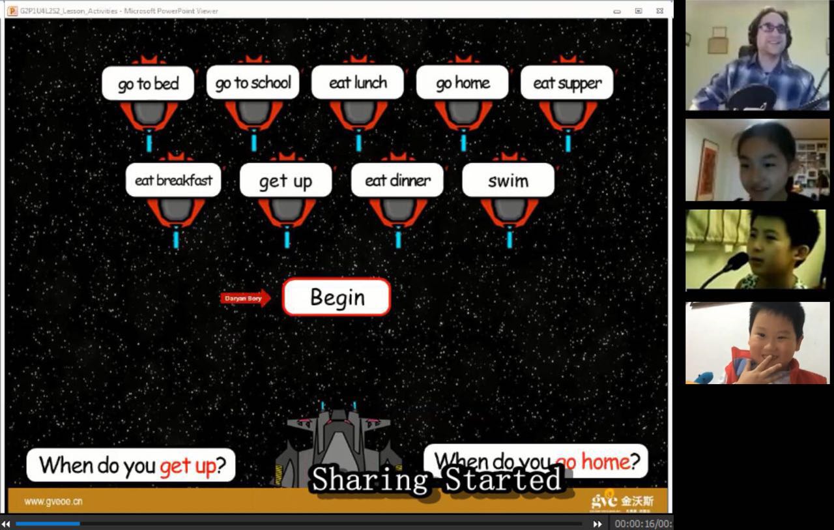The width and height of the screenshot is (834, 530).
Task: Click 'When do you get up?' question box
Action: 131,465
